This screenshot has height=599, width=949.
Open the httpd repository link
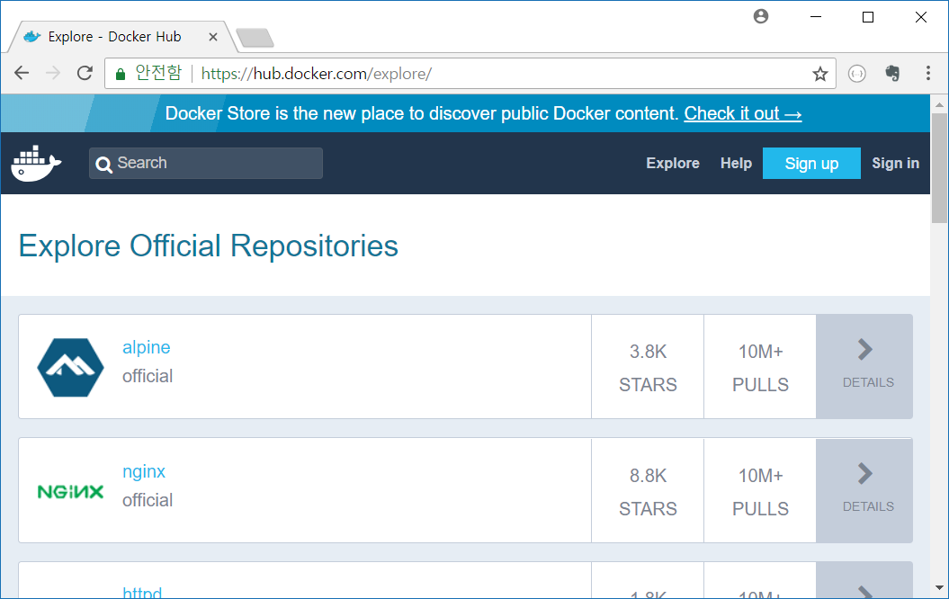pyautogui.click(x=142, y=593)
